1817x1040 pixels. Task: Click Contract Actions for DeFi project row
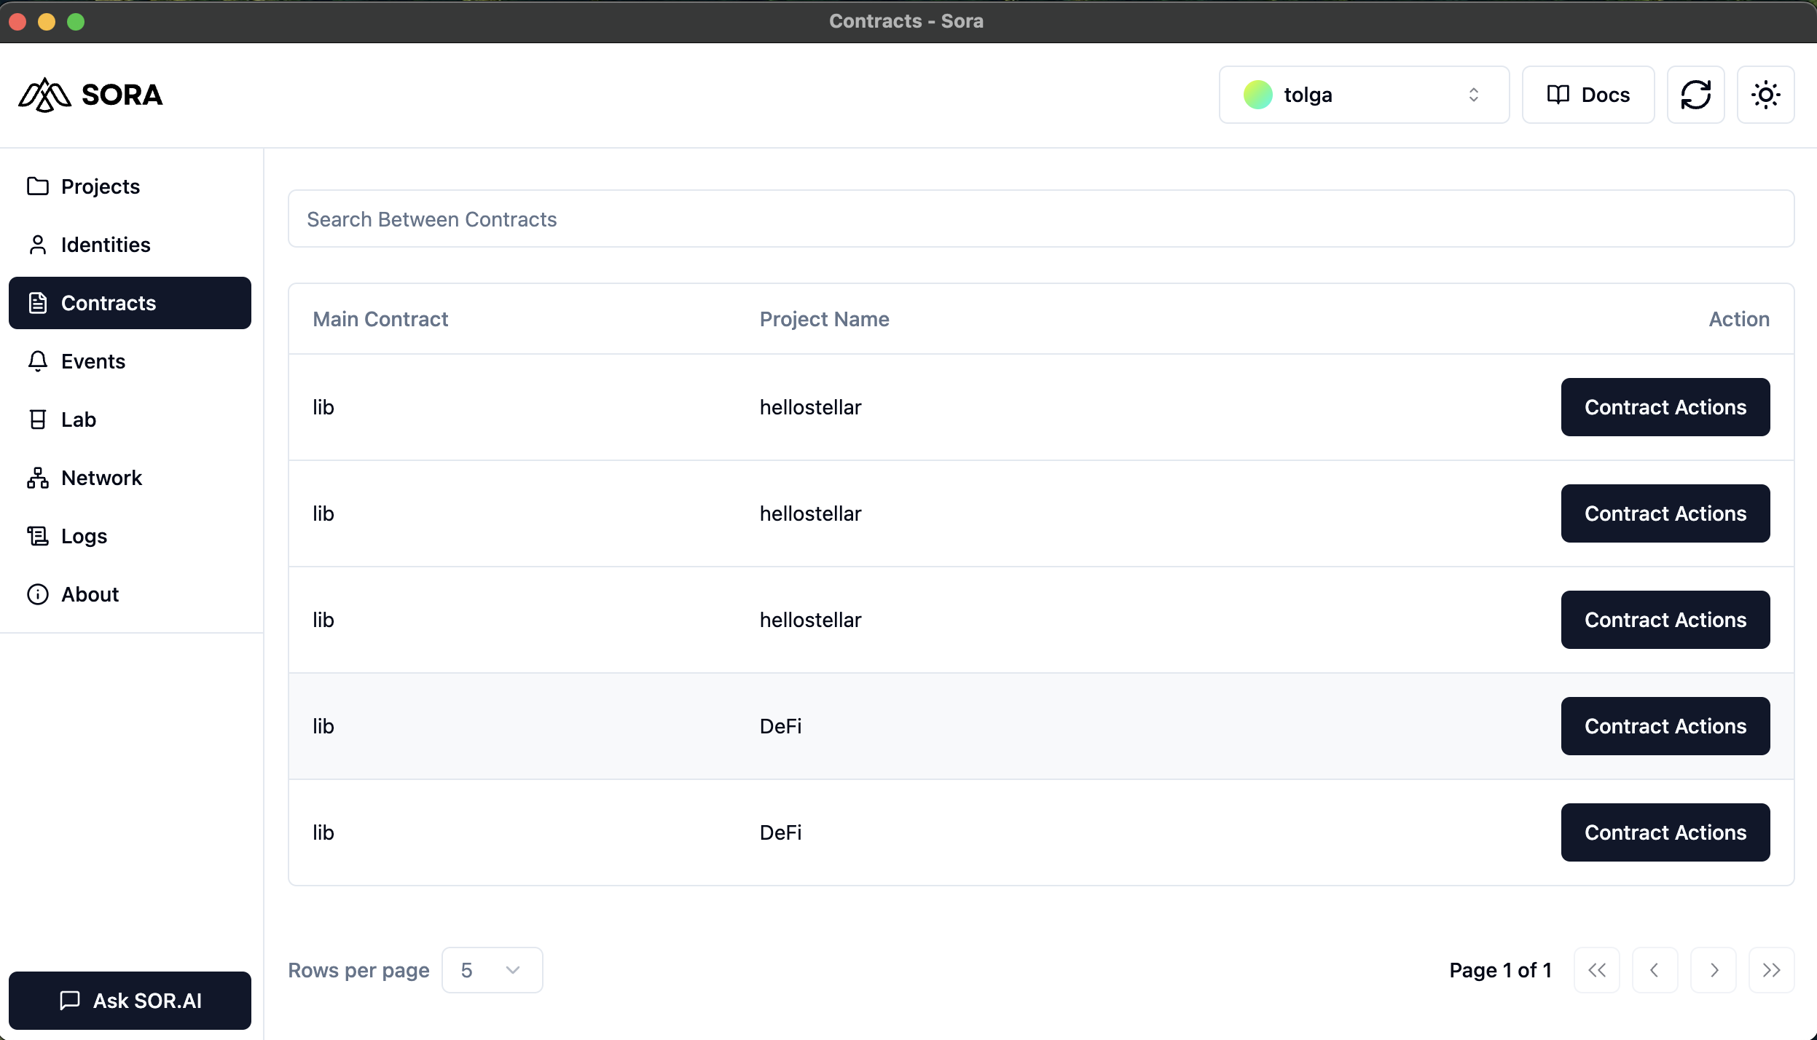pos(1665,726)
